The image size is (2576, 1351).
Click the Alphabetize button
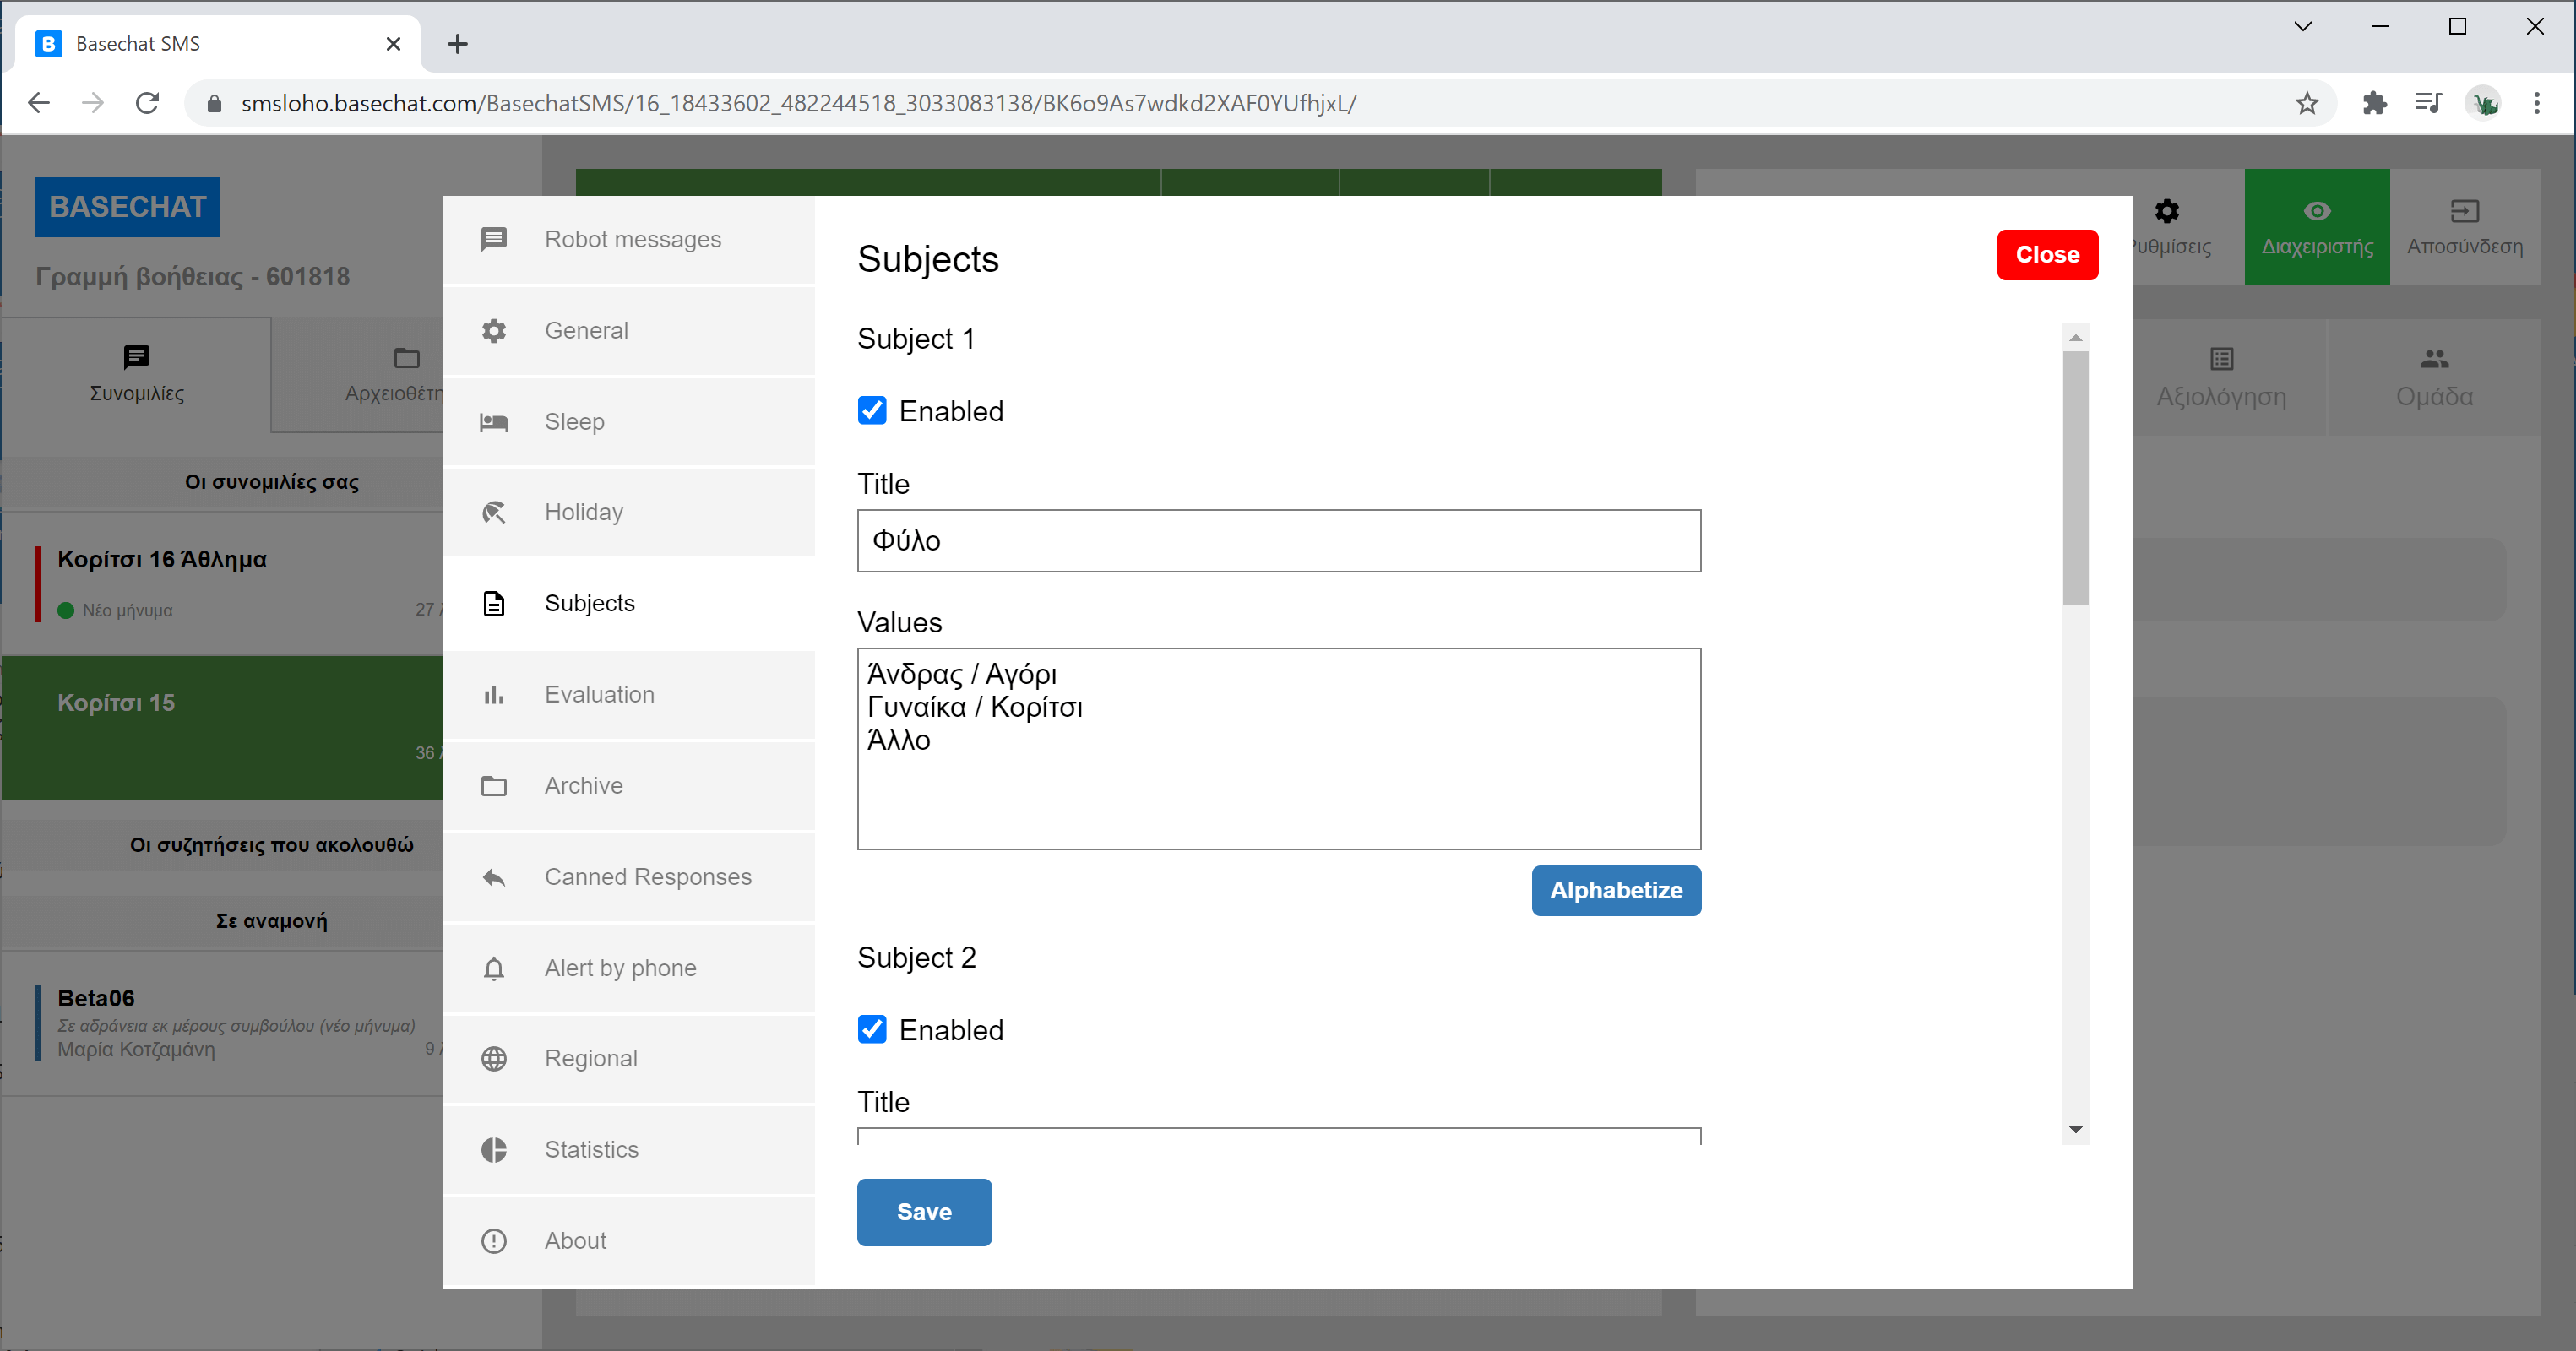(x=1615, y=890)
